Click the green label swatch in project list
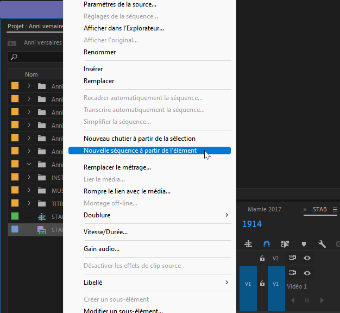 (x=15, y=216)
